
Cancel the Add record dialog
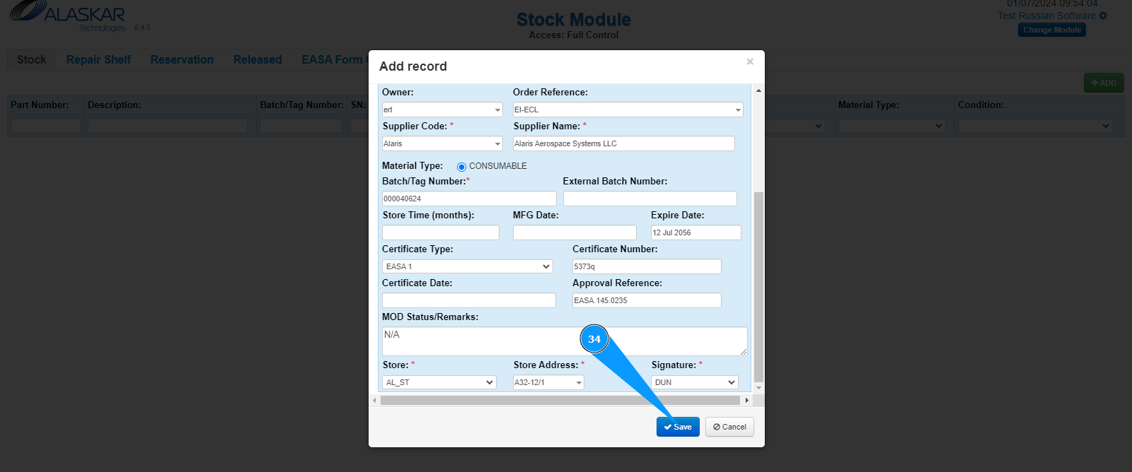[729, 427]
